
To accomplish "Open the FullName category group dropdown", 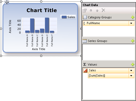I will (131, 23).
